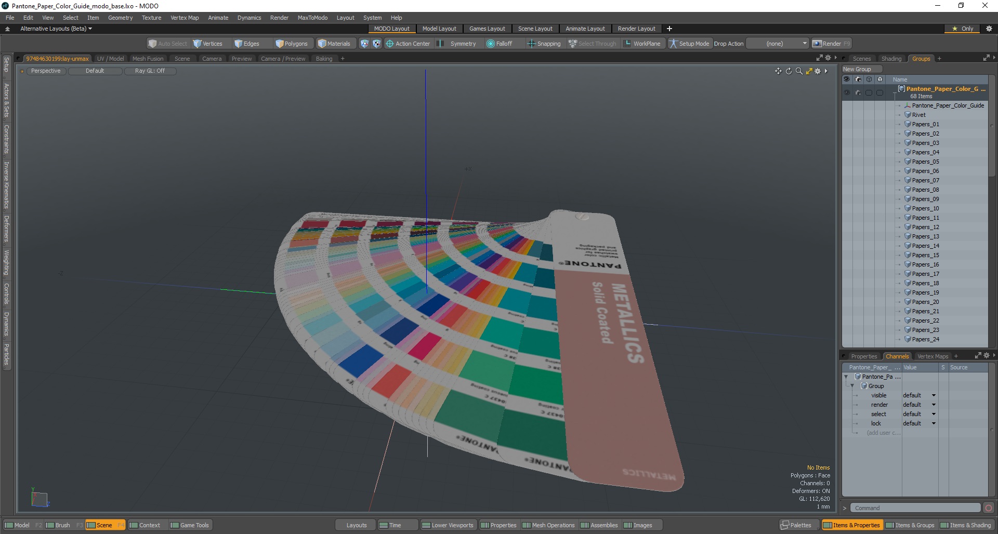Open the render channel default dropdown
Screen dimensions: 998x534
click(919, 405)
